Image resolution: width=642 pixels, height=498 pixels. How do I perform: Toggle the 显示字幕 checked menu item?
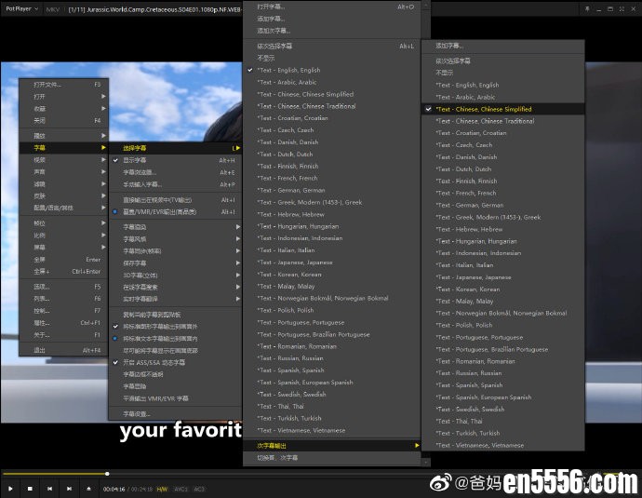click(135, 160)
